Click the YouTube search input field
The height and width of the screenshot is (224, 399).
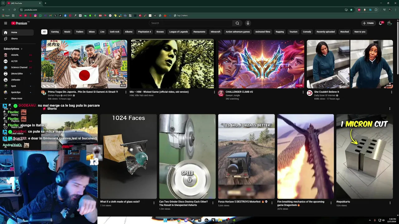point(191,23)
